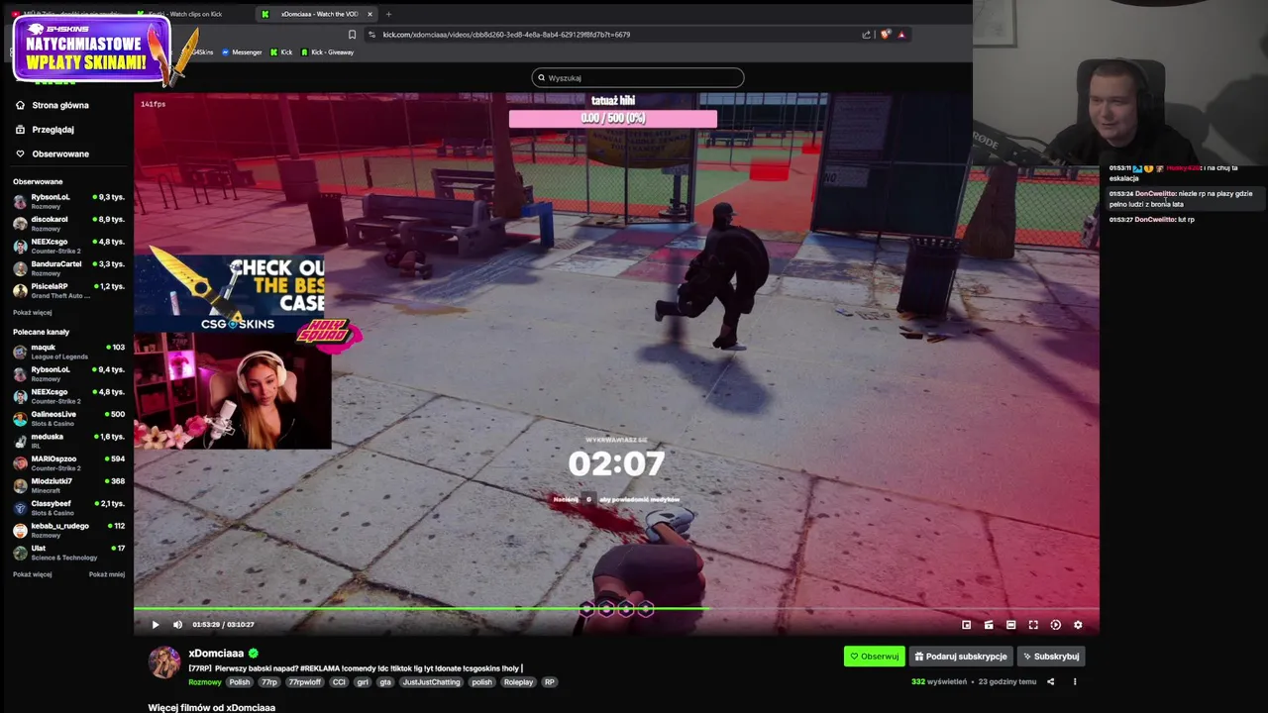Close the xDomciaaa VOD browser tab
This screenshot has height=713, width=1268.
tap(370, 14)
